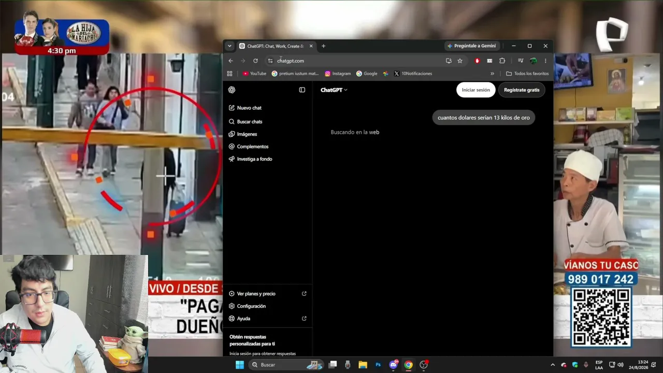This screenshot has width=663, height=373.
Task: Open the Chrome media controls icon
Action: 521,61
